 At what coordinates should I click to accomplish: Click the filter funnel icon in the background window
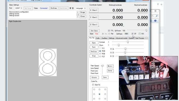pos(158,4)
